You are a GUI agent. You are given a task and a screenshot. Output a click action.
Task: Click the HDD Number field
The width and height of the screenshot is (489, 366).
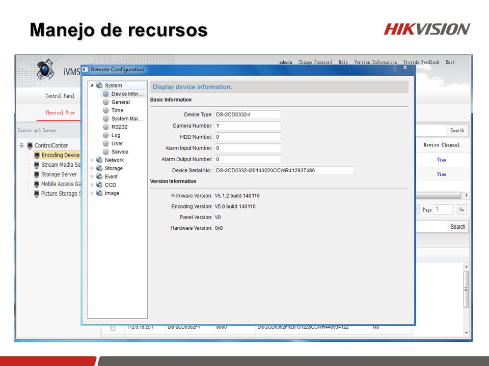point(248,137)
